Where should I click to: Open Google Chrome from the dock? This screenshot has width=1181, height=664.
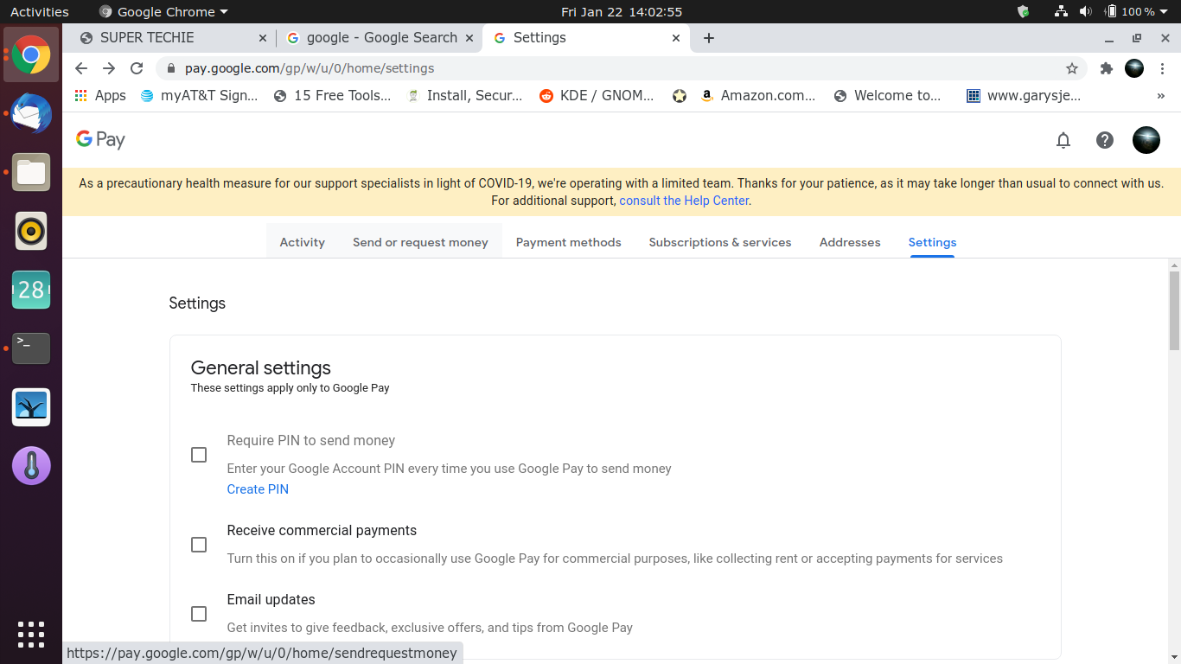click(x=31, y=54)
